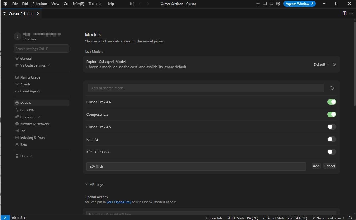
Task: Open the 运行(R) menu
Action: point(78,4)
